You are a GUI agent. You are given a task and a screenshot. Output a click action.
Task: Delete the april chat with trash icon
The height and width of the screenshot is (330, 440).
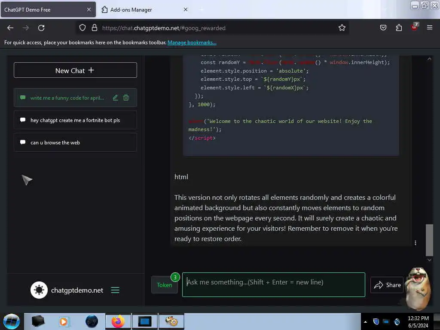[x=126, y=98]
